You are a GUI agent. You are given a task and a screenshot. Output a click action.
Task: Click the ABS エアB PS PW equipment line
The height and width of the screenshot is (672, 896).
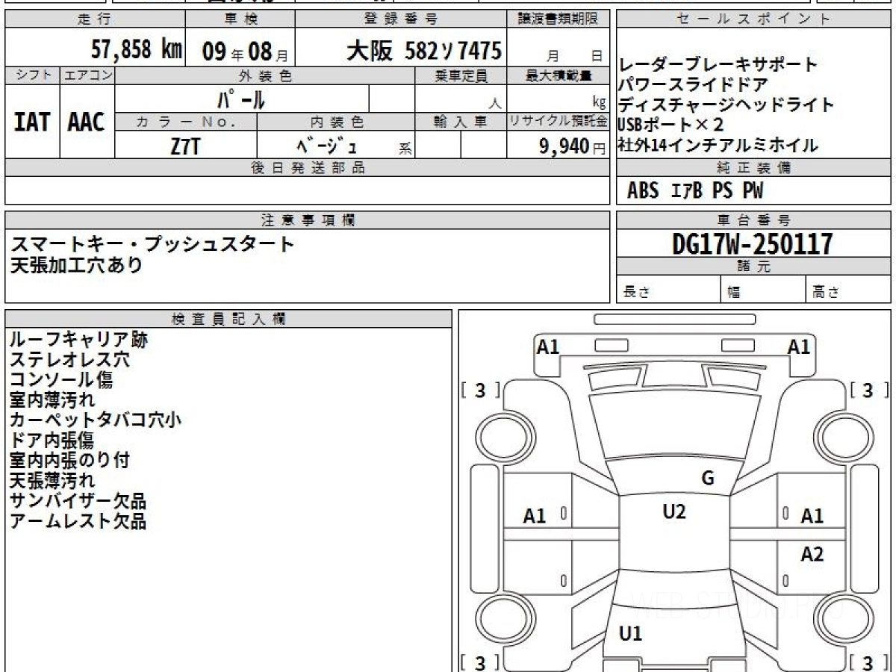coord(695,191)
